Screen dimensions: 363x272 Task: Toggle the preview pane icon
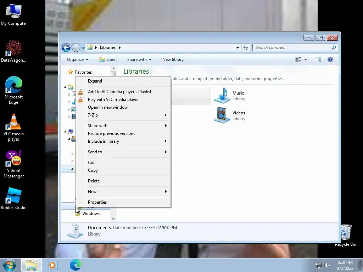pos(318,59)
